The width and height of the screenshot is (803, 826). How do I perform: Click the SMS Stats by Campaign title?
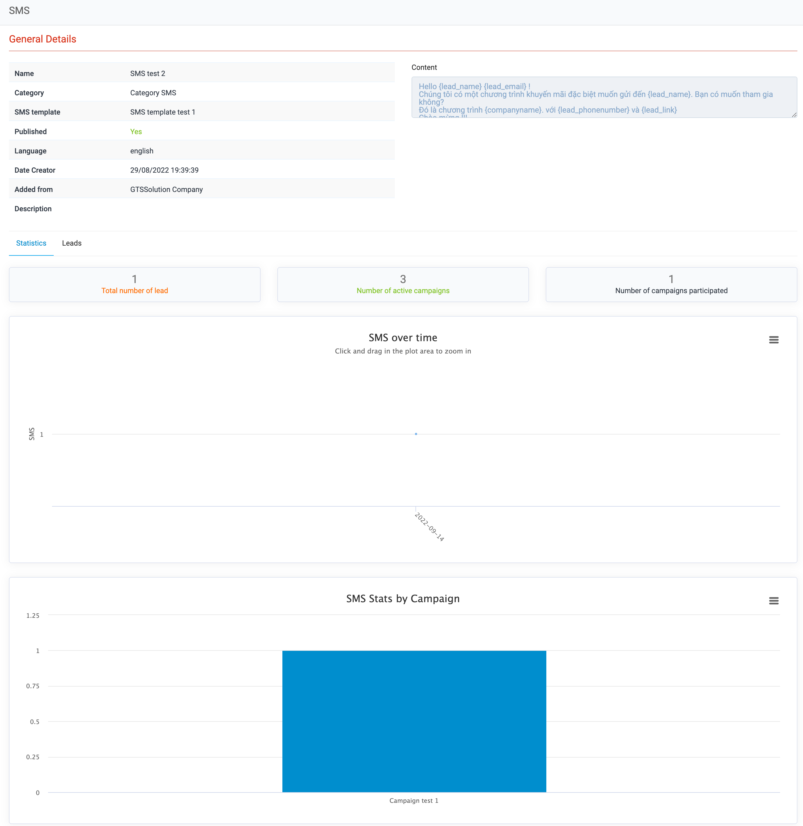pyautogui.click(x=403, y=599)
